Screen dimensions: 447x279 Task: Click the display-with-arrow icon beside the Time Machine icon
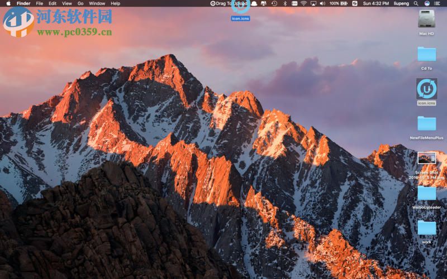[x=264, y=3]
